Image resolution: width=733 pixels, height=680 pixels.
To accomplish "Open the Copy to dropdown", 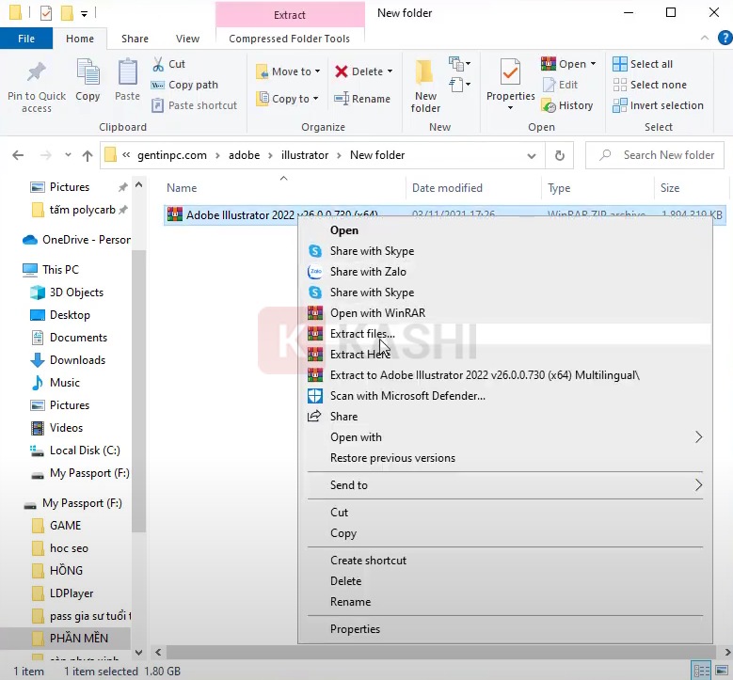I will (x=288, y=99).
